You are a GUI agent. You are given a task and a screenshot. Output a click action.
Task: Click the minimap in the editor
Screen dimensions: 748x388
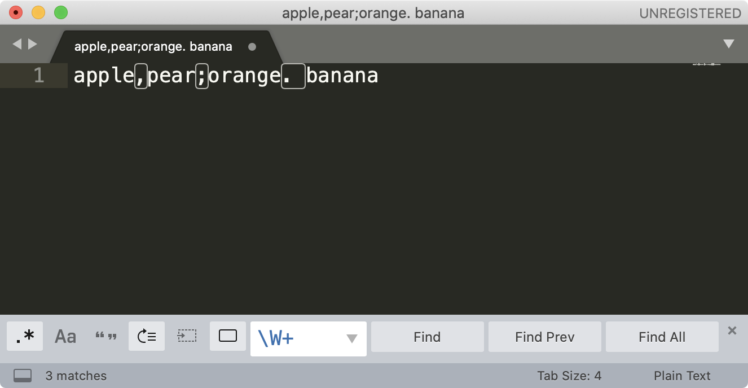(707, 65)
